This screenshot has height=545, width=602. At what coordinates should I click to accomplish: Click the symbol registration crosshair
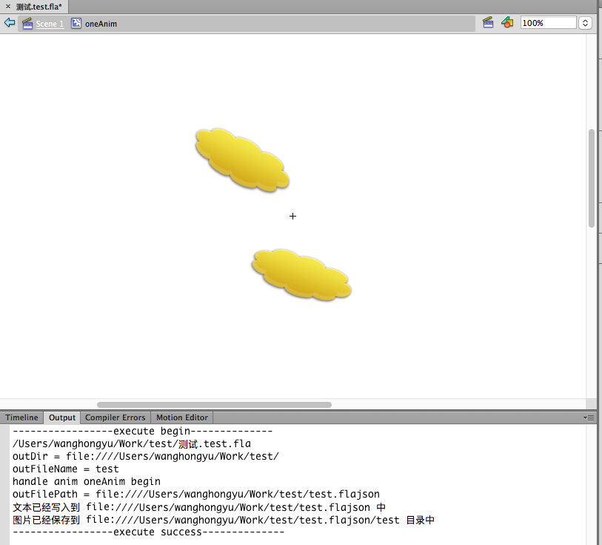(292, 217)
